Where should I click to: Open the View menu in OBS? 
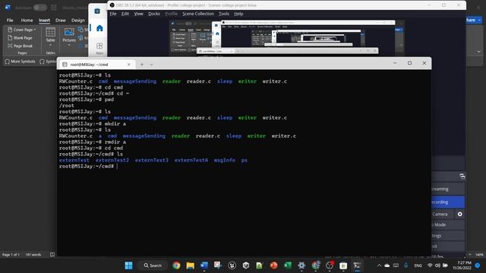(x=138, y=14)
